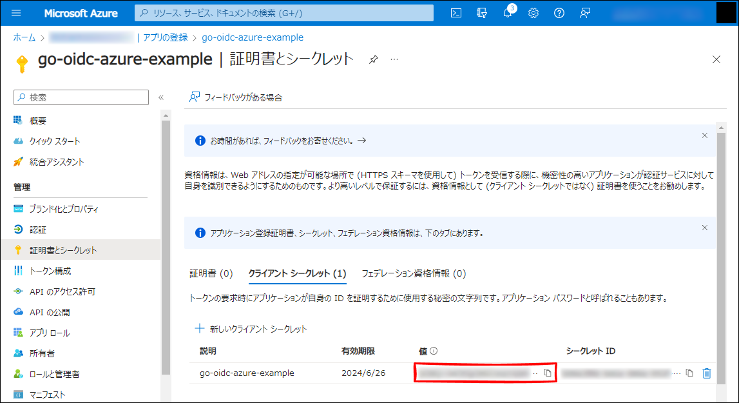Screen dimensions: 739x403
Task: Open the hamburger portal menu
Action: [x=17, y=13]
